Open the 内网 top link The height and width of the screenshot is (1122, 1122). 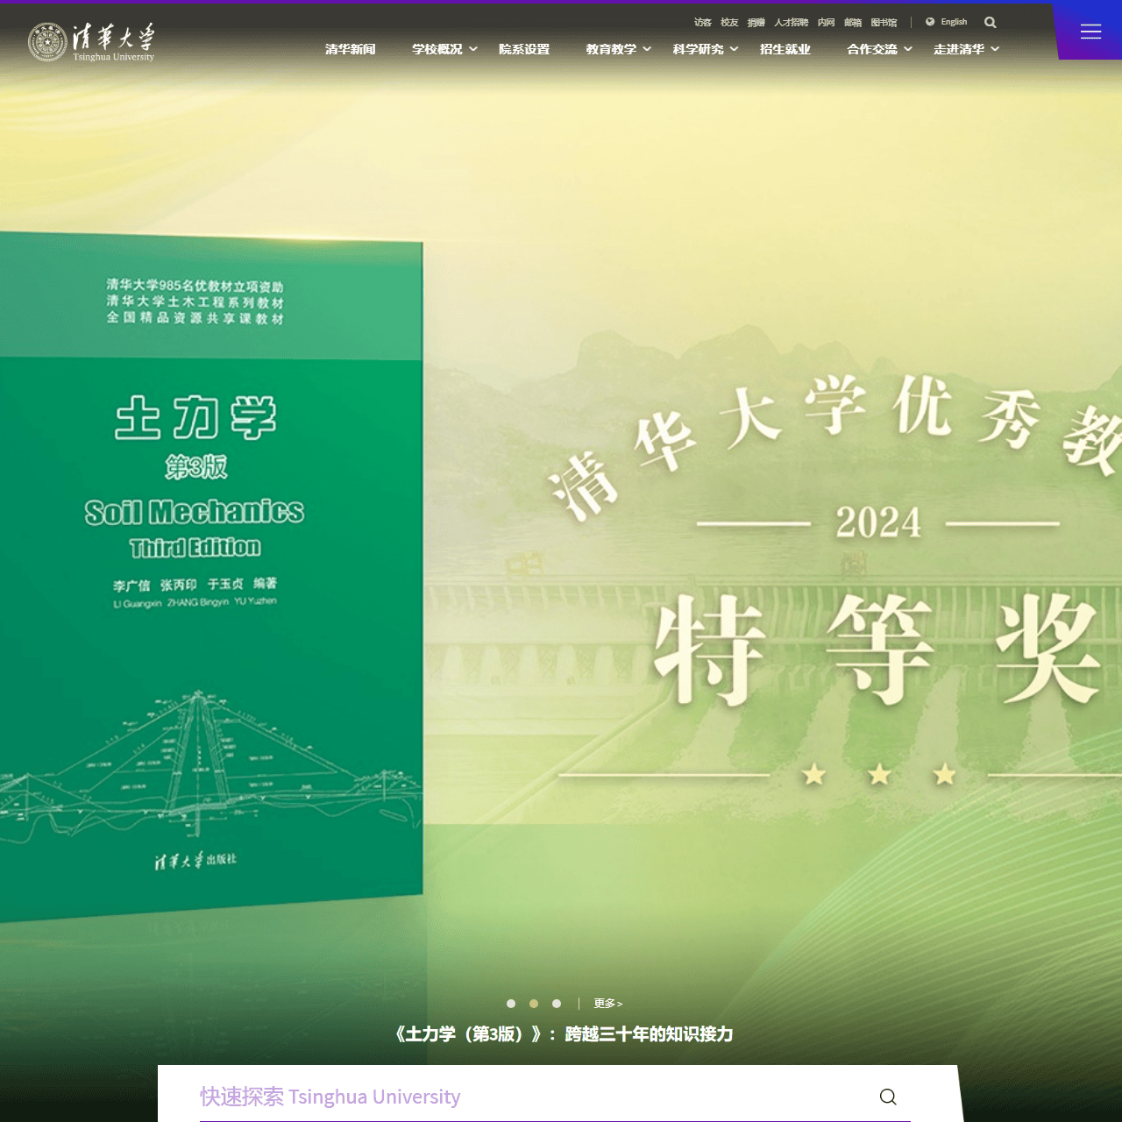(827, 23)
